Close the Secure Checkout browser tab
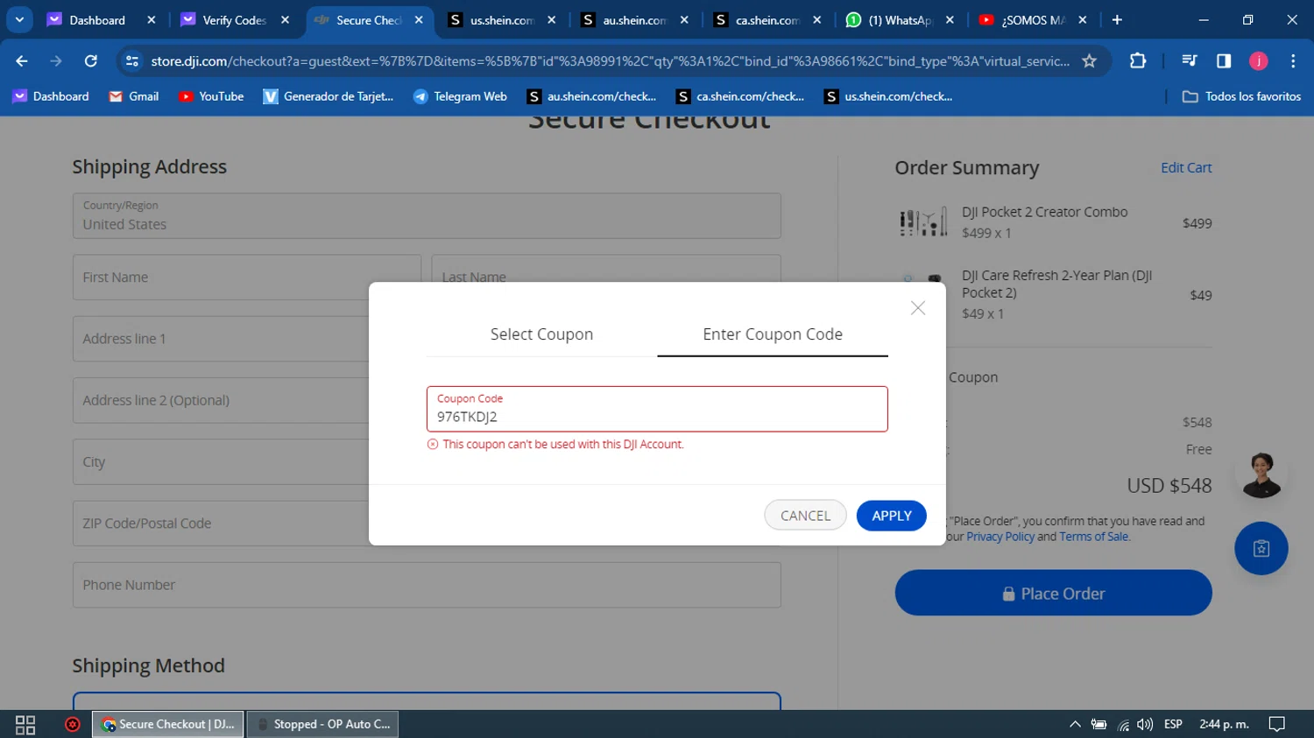Viewport: 1314px width, 738px height. coord(419,19)
